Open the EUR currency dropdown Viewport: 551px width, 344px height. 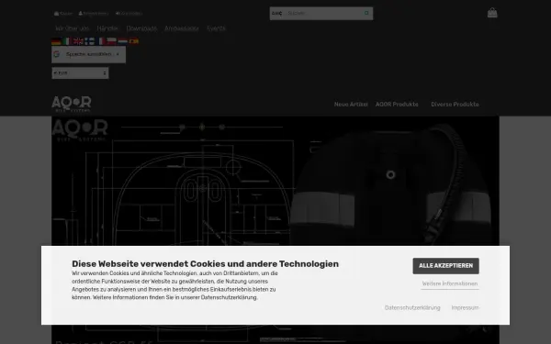pyautogui.click(x=80, y=73)
